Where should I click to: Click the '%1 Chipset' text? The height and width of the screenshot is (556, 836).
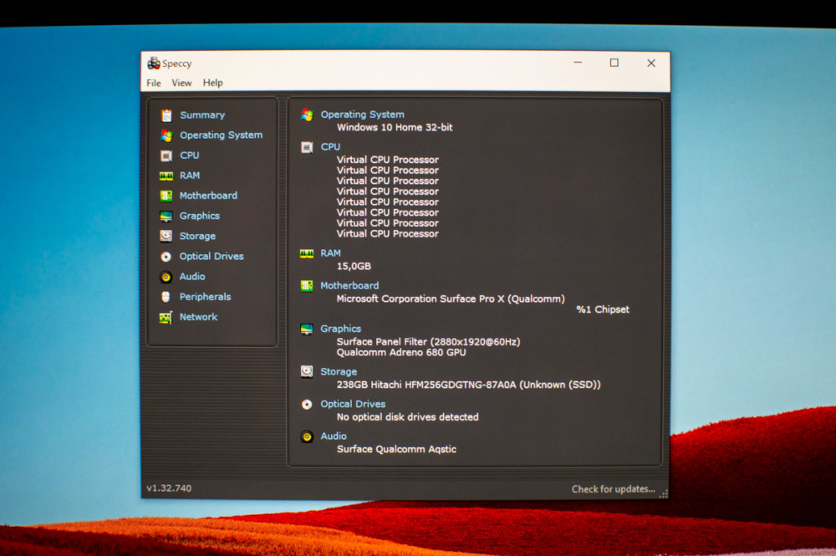(x=603, y=309)
